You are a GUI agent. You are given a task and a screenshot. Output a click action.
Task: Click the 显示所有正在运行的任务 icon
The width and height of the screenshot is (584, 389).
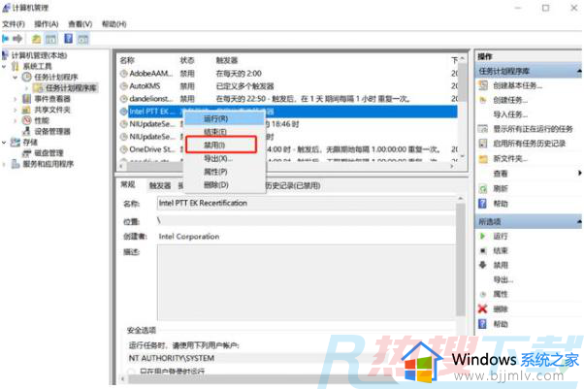(483, 129)
